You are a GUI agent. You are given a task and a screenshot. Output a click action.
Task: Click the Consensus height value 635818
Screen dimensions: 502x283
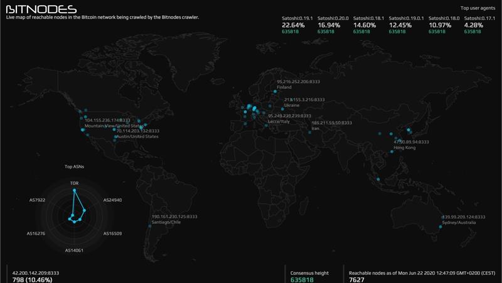click(x=302, y=280)
